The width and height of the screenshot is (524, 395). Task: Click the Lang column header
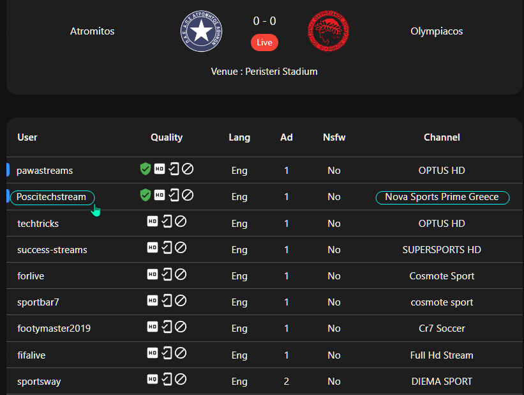tap(239, 137)
